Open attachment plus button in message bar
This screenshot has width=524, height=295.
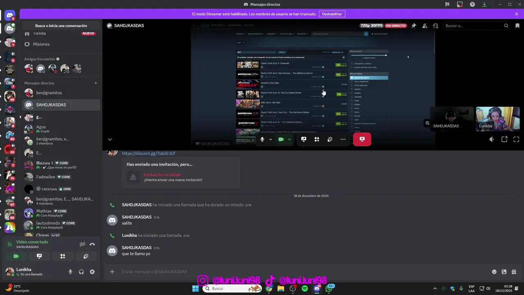click(x=112, y=272)
